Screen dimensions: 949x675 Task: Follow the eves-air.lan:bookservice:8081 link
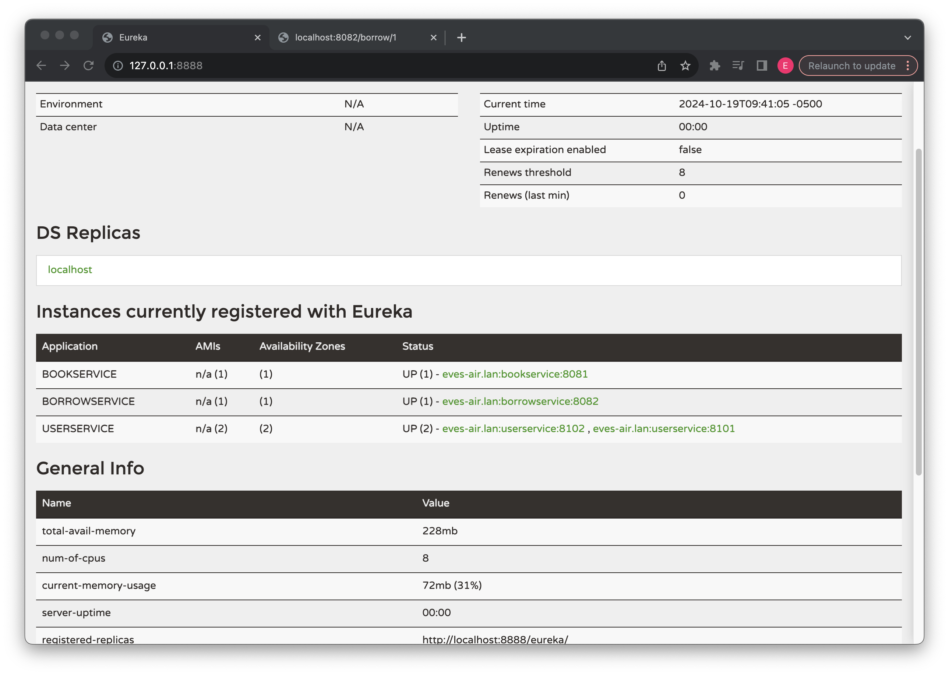pyautogui.click(x=515, y=374)
